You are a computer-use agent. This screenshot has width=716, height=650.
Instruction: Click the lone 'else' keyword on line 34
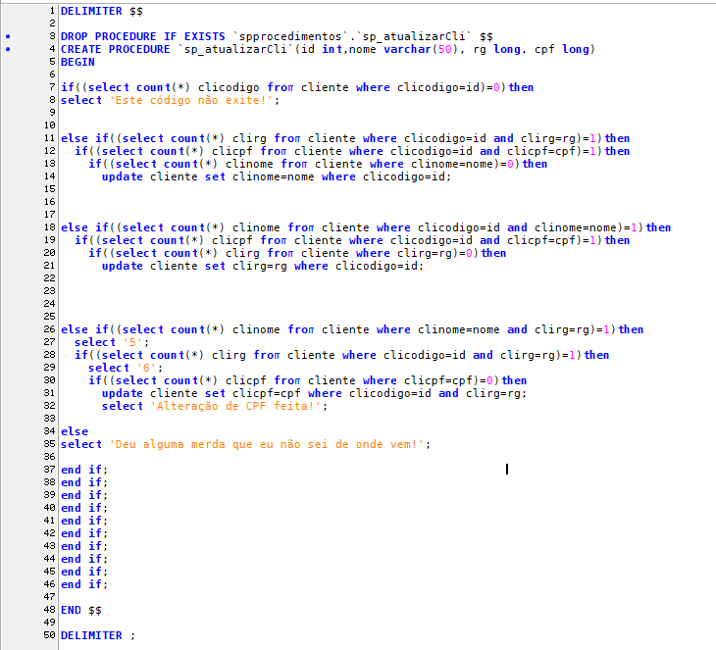coord(75,431)
